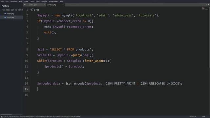This screenshot has height=118, width=210.
Task: Click the '$results' variable on line 9
Action: [44, 55]
